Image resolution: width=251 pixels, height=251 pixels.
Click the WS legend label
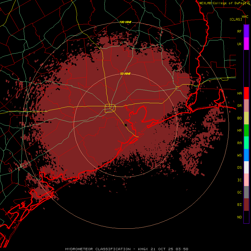[239, 155]
